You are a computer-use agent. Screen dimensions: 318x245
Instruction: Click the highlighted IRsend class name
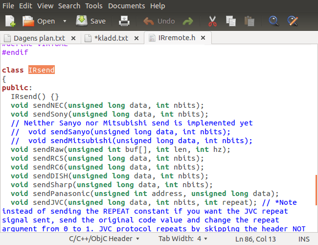click(41, 70)
